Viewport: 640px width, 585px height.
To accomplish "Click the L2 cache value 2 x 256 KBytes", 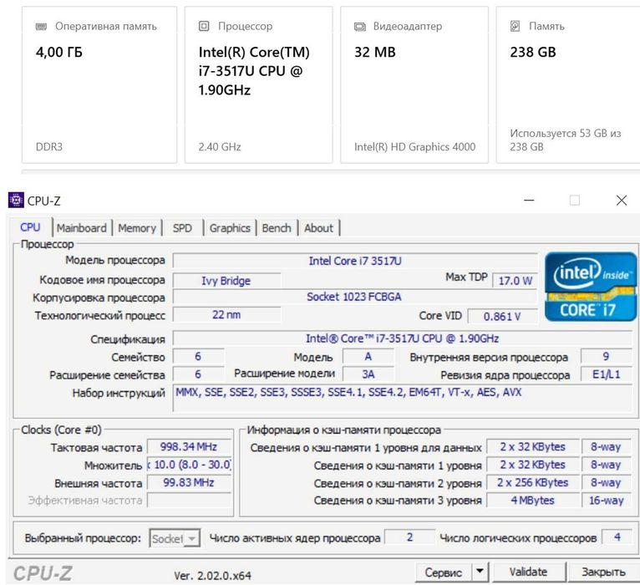I will [533, 483].
